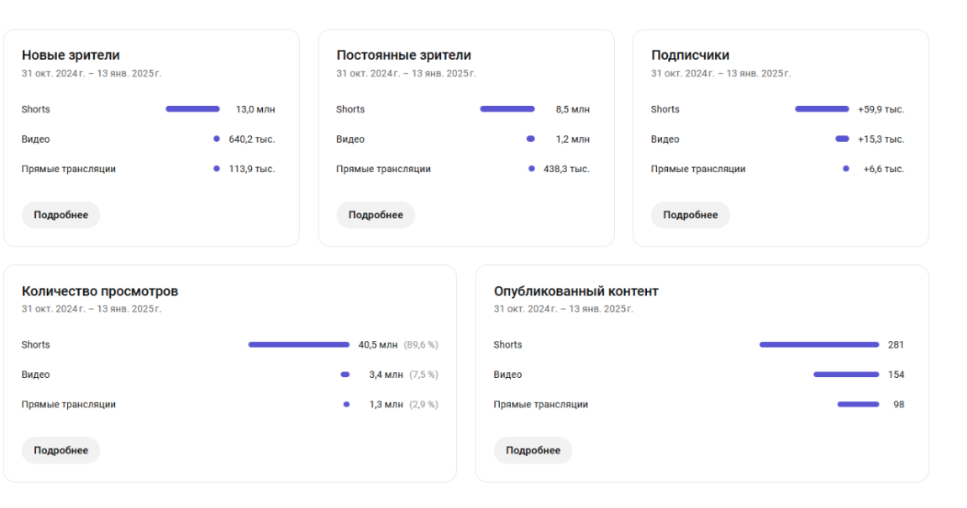Screen dimensions: 967x508
Task: Click the (89,6 %) percentage
Action: pyautogui.click(x=421, y=344)
